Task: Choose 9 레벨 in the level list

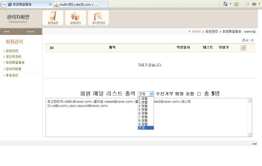Action: point(143,124)
